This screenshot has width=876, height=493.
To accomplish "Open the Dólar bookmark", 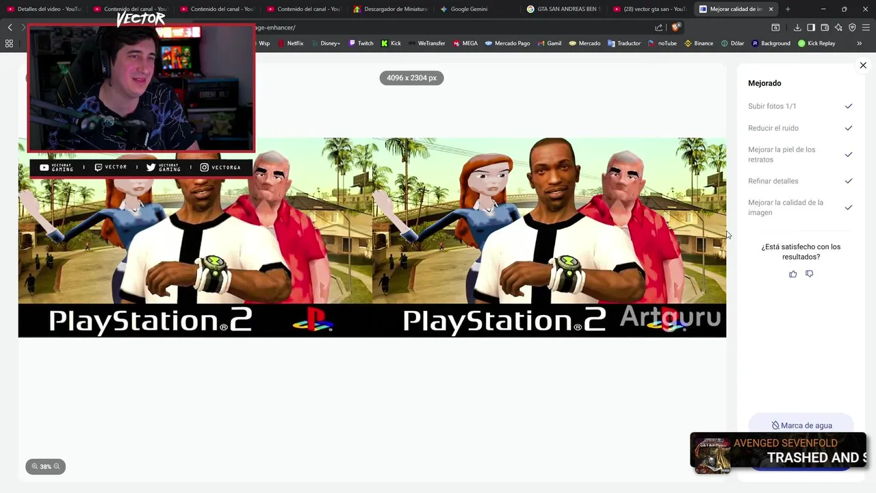I will pos(732,43).
